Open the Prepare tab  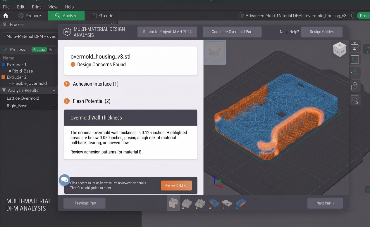[30, 16]
